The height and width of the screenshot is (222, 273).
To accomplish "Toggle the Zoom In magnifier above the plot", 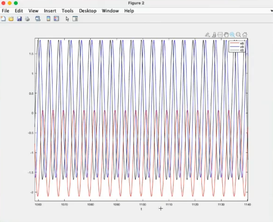I will click(232, 35).
